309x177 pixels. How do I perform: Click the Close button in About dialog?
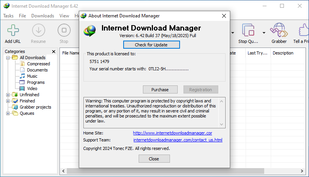(154, 159)
